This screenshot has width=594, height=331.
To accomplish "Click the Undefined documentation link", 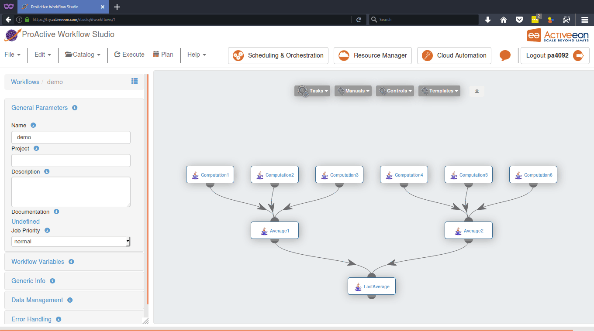I will 25,222.
